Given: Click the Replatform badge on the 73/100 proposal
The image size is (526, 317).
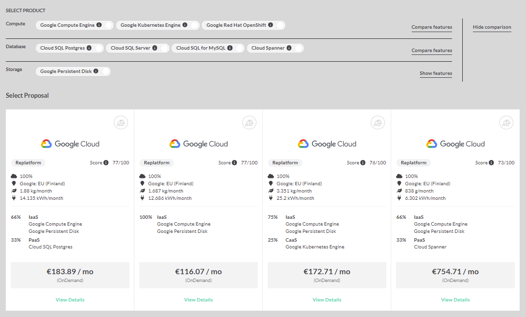Looking at the screenshot, I should point(414,163).
